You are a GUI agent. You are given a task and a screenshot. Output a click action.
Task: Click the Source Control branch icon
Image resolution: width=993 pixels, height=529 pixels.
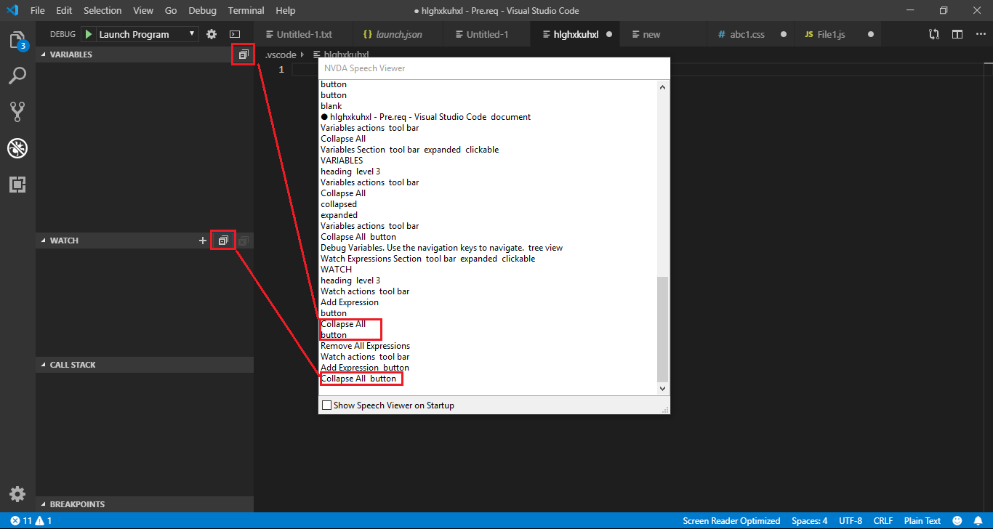point(17,110)
